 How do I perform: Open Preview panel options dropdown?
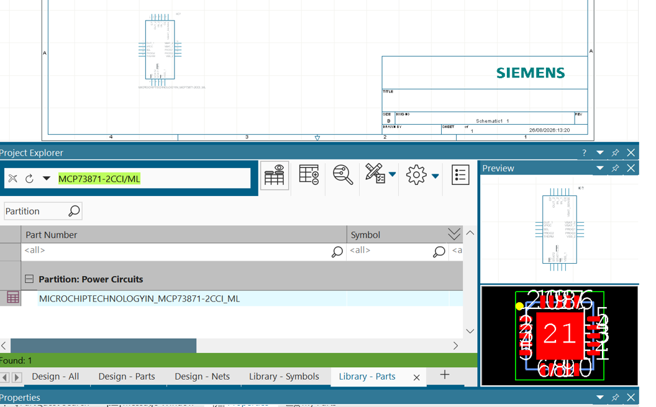click(x=600, y=168)
